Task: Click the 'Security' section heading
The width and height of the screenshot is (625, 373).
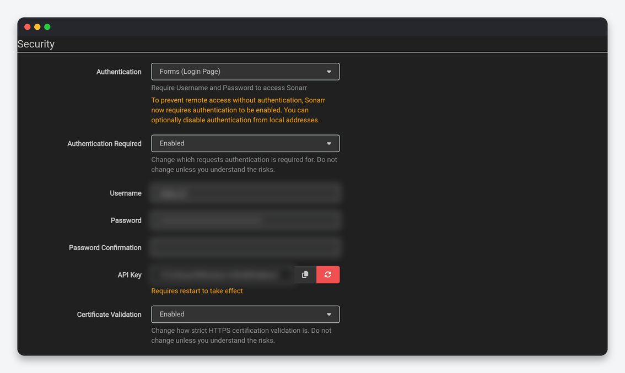Action: [x=36, y=44]
